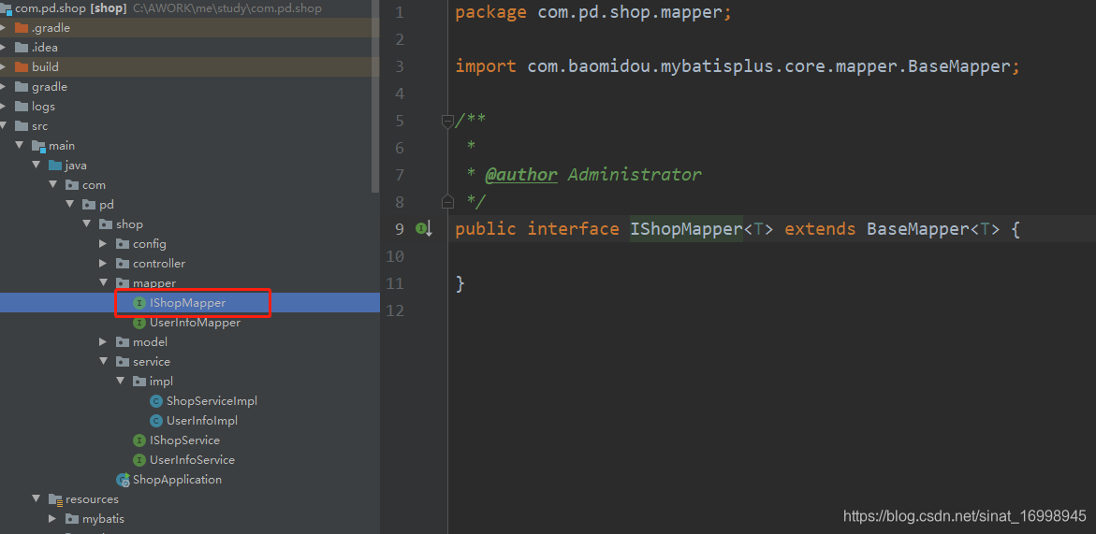
Task: Click the ShopServiceImpl class icon
Action: coord(156,400)
